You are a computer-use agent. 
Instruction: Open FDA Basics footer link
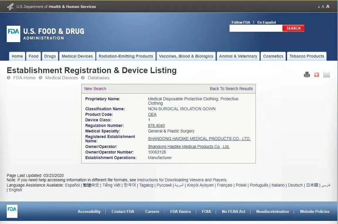180,211
